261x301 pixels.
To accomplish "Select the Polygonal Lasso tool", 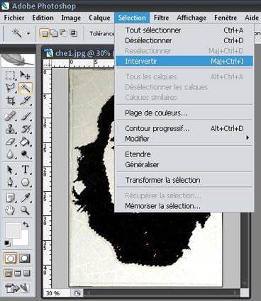I will tap(10, 88).
